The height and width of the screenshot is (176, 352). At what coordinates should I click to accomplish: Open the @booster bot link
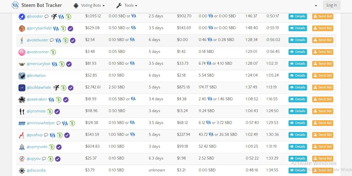click(x=35, y=16)
